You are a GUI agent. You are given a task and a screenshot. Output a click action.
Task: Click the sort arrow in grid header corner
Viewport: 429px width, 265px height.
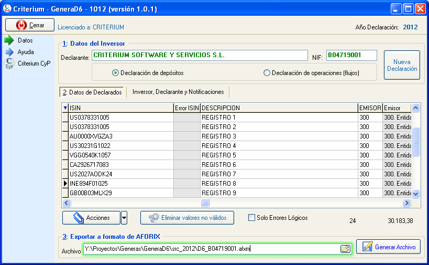(x=65, y=108)
